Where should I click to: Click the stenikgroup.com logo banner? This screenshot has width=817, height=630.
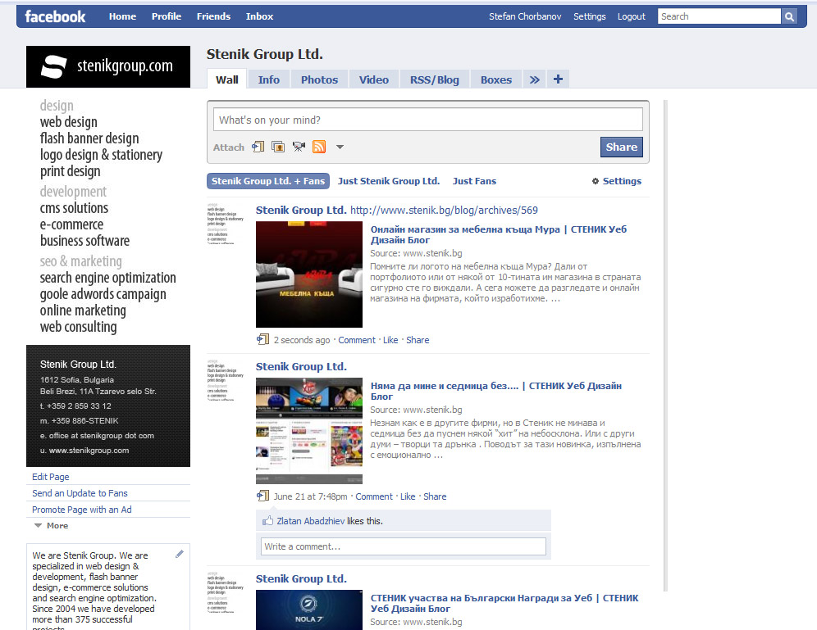(107, 66)
